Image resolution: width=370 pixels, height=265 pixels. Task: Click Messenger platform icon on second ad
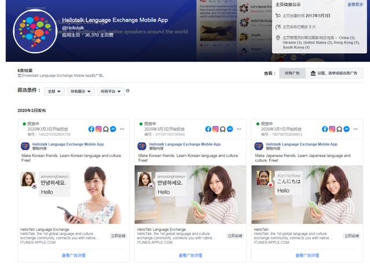coord(230,129)
